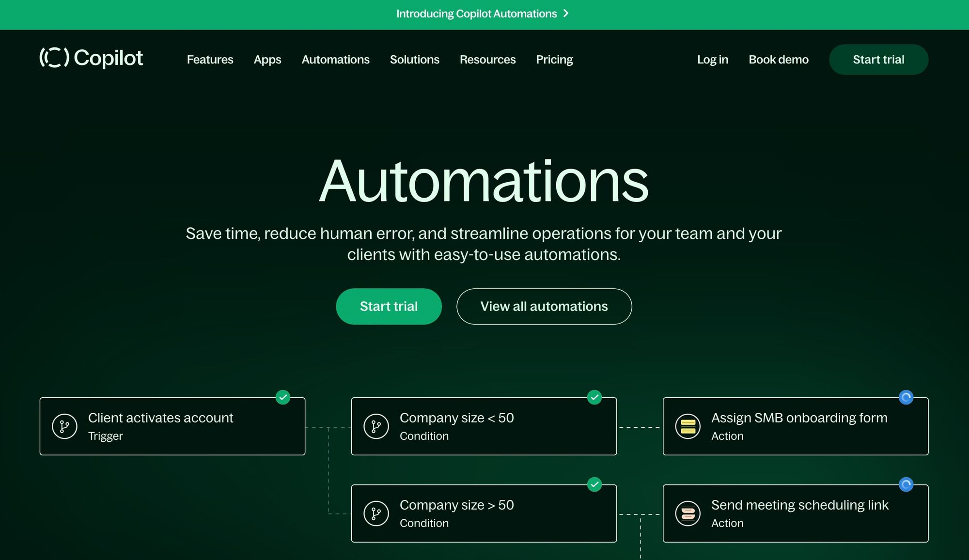Click the View all automations button
969x560 pixels.
tap(544, 306)
